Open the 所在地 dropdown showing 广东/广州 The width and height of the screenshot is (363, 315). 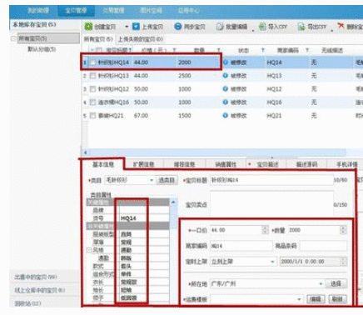point(321,284)
